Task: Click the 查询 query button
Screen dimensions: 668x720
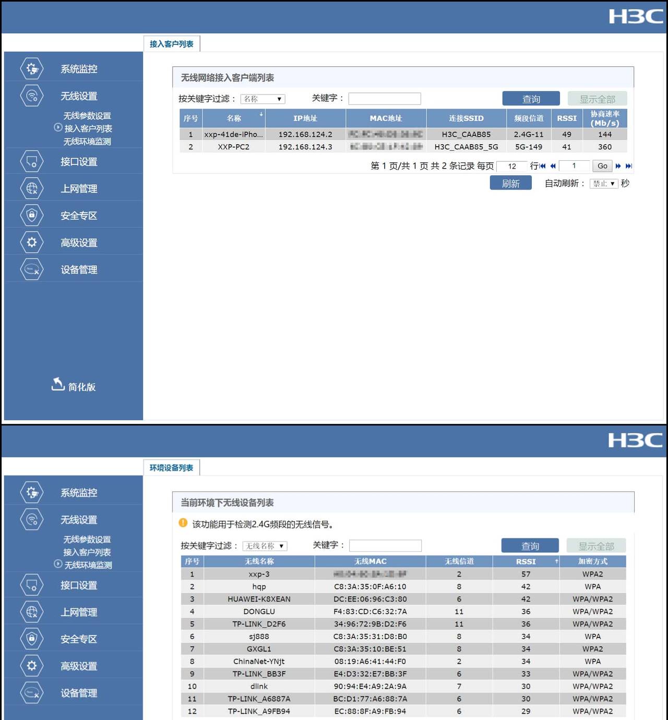Action: tap(531, 98)
